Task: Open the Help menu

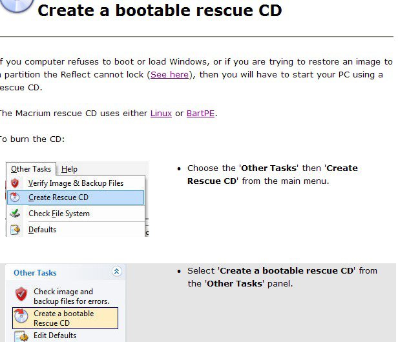Action: coord(69,169)
